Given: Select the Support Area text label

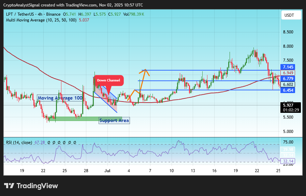Looking at the screenshot, I should tap(114, 121).
